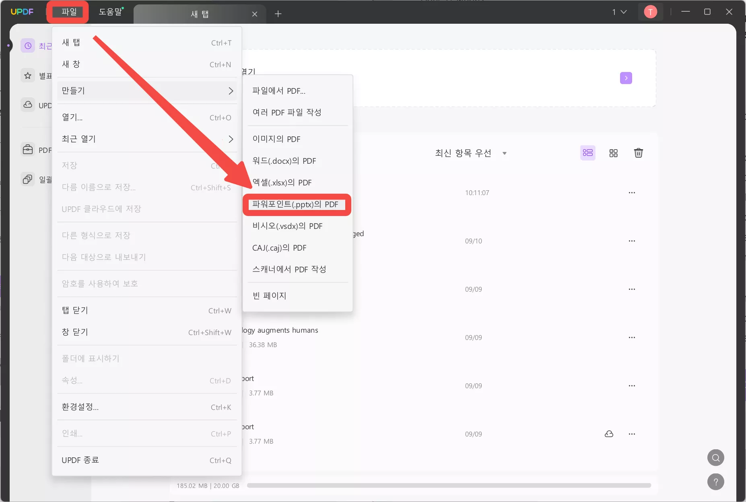This screenshot has width=746, height=502.
Task: Select UPDF 종료 to quit
Action: pyautogui.click(x=147, y=460)
